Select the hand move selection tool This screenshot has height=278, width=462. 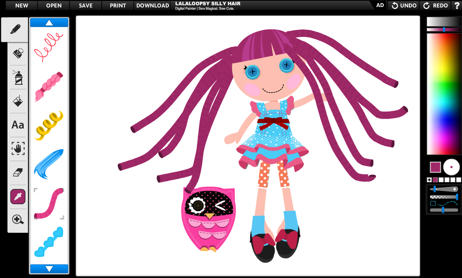pos(18,148)
